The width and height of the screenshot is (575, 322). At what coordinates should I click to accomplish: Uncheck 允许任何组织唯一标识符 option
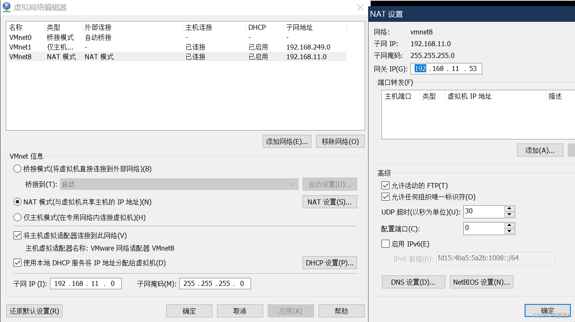tap(385, 196)
